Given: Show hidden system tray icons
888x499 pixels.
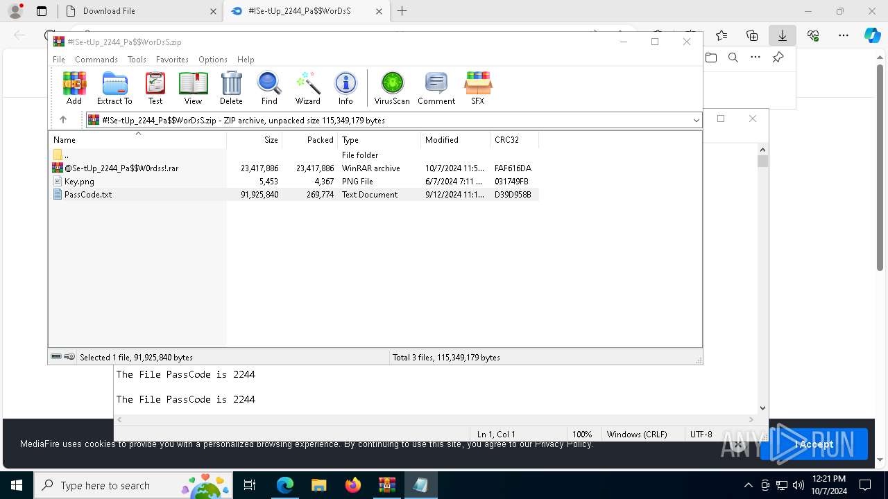Looking at the screenshot, I should (x=748, y=485).
